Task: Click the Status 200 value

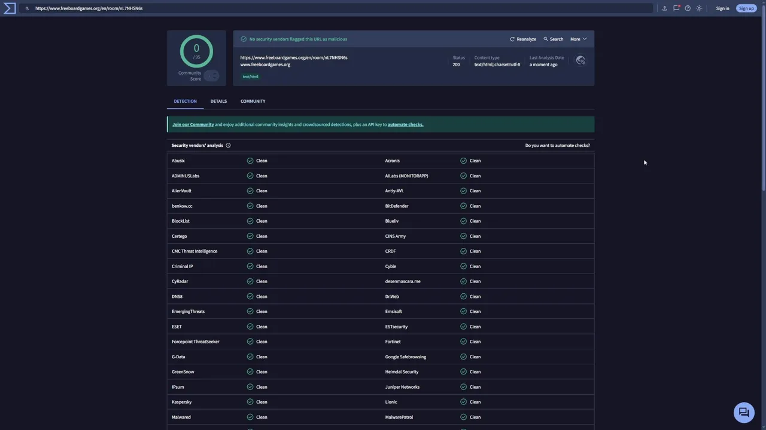Action: click(x=456, y=64)
